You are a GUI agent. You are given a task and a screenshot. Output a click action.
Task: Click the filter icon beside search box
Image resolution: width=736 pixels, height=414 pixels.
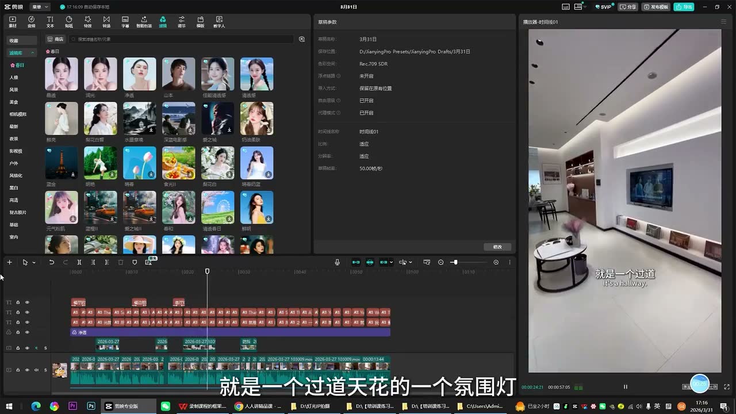tap(302, 39)
